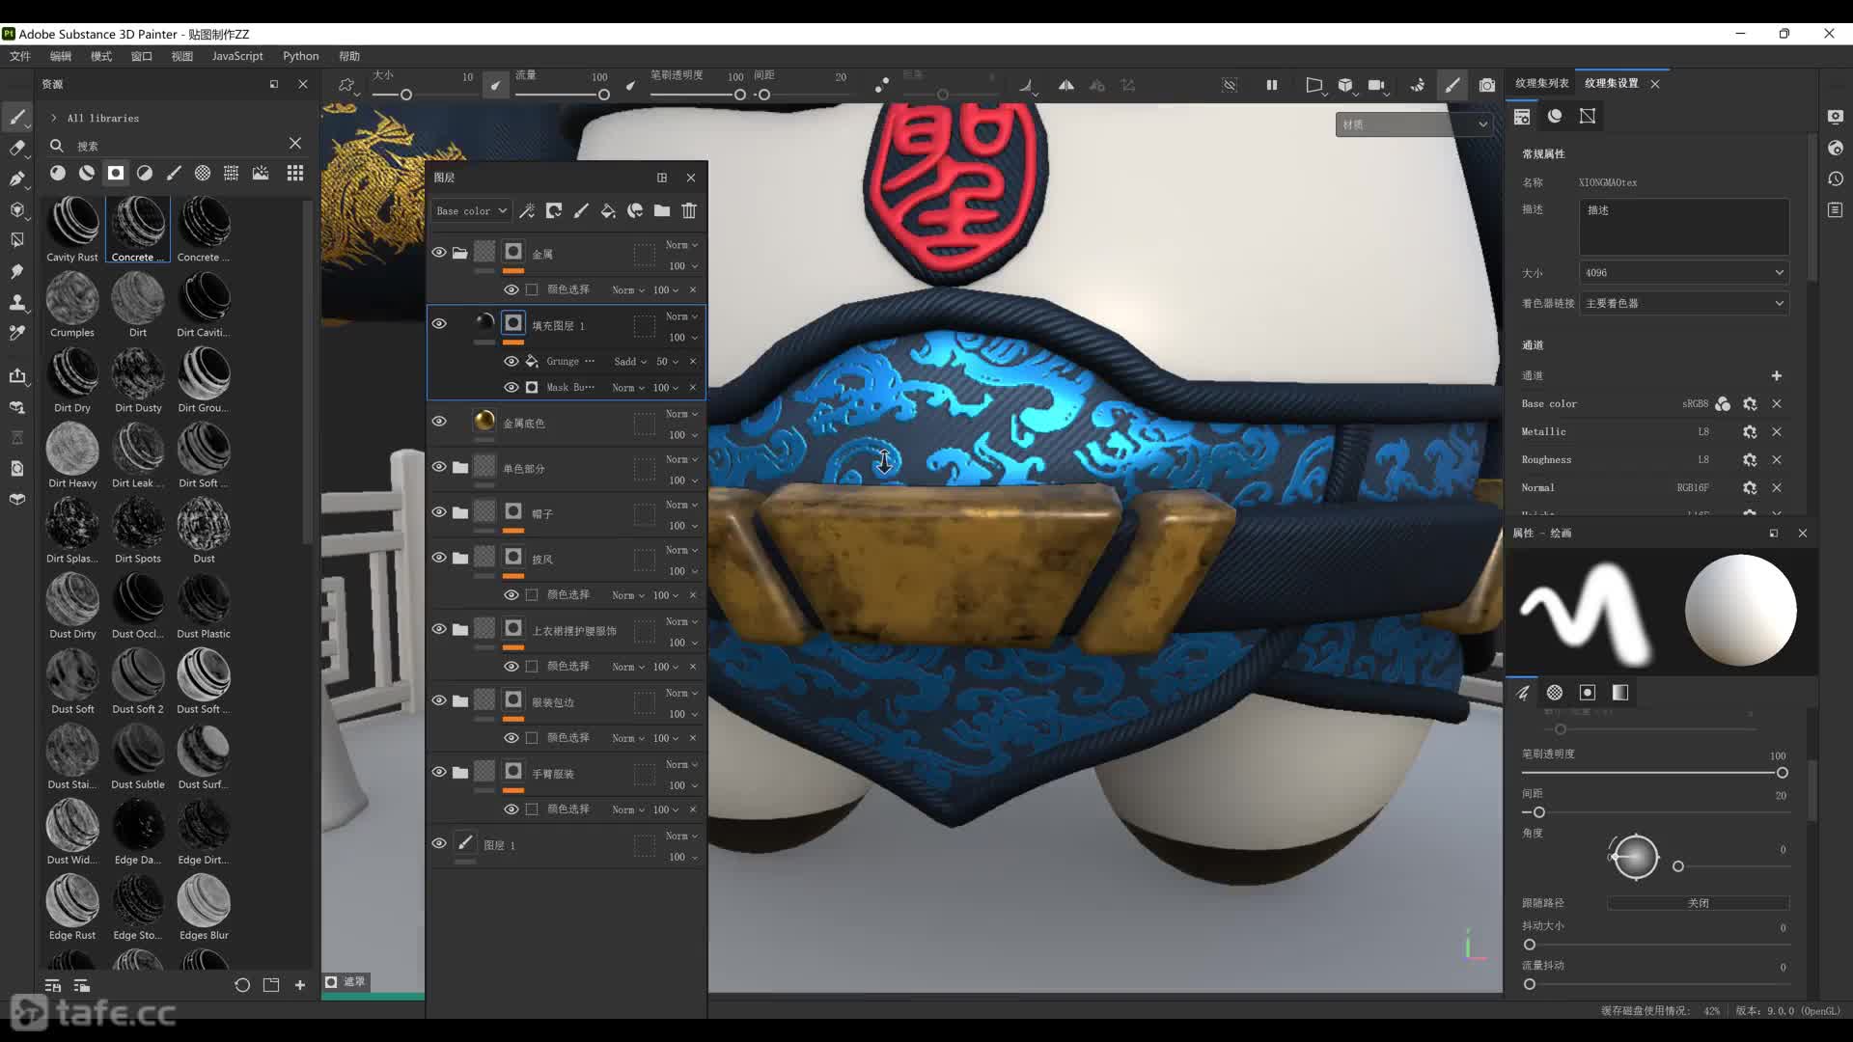Click the add fill layer bucket icon
This screenshot has height=1042, width=1853.
pos(608,210)
